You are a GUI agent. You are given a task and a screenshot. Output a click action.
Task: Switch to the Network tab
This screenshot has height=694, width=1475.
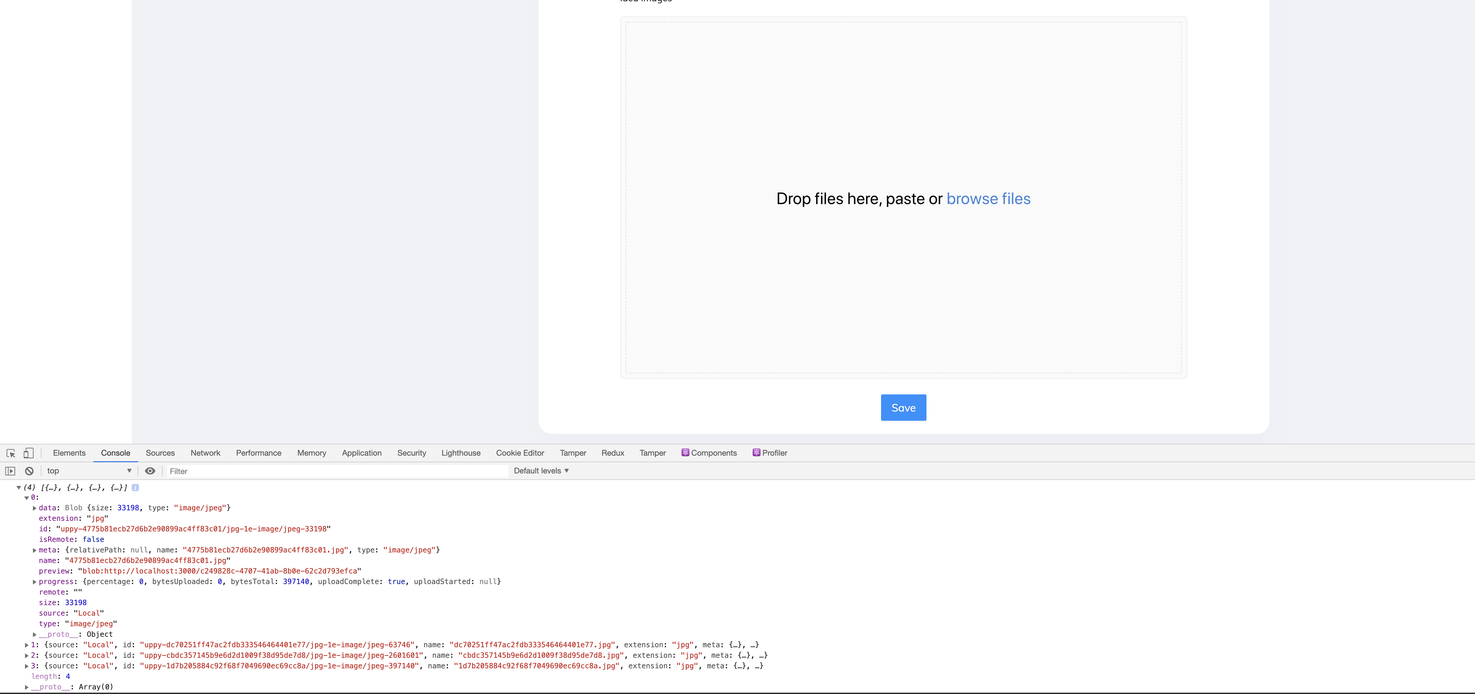(205, 453)
